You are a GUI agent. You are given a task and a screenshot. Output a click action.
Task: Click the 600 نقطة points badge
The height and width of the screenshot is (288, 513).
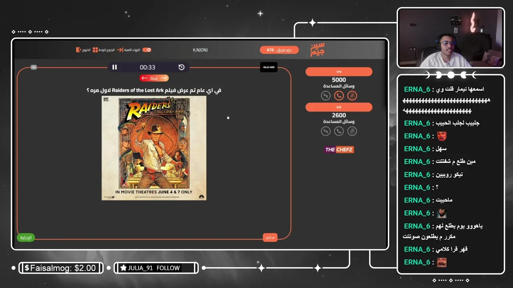pyautogui.click(x=269, y=67)
